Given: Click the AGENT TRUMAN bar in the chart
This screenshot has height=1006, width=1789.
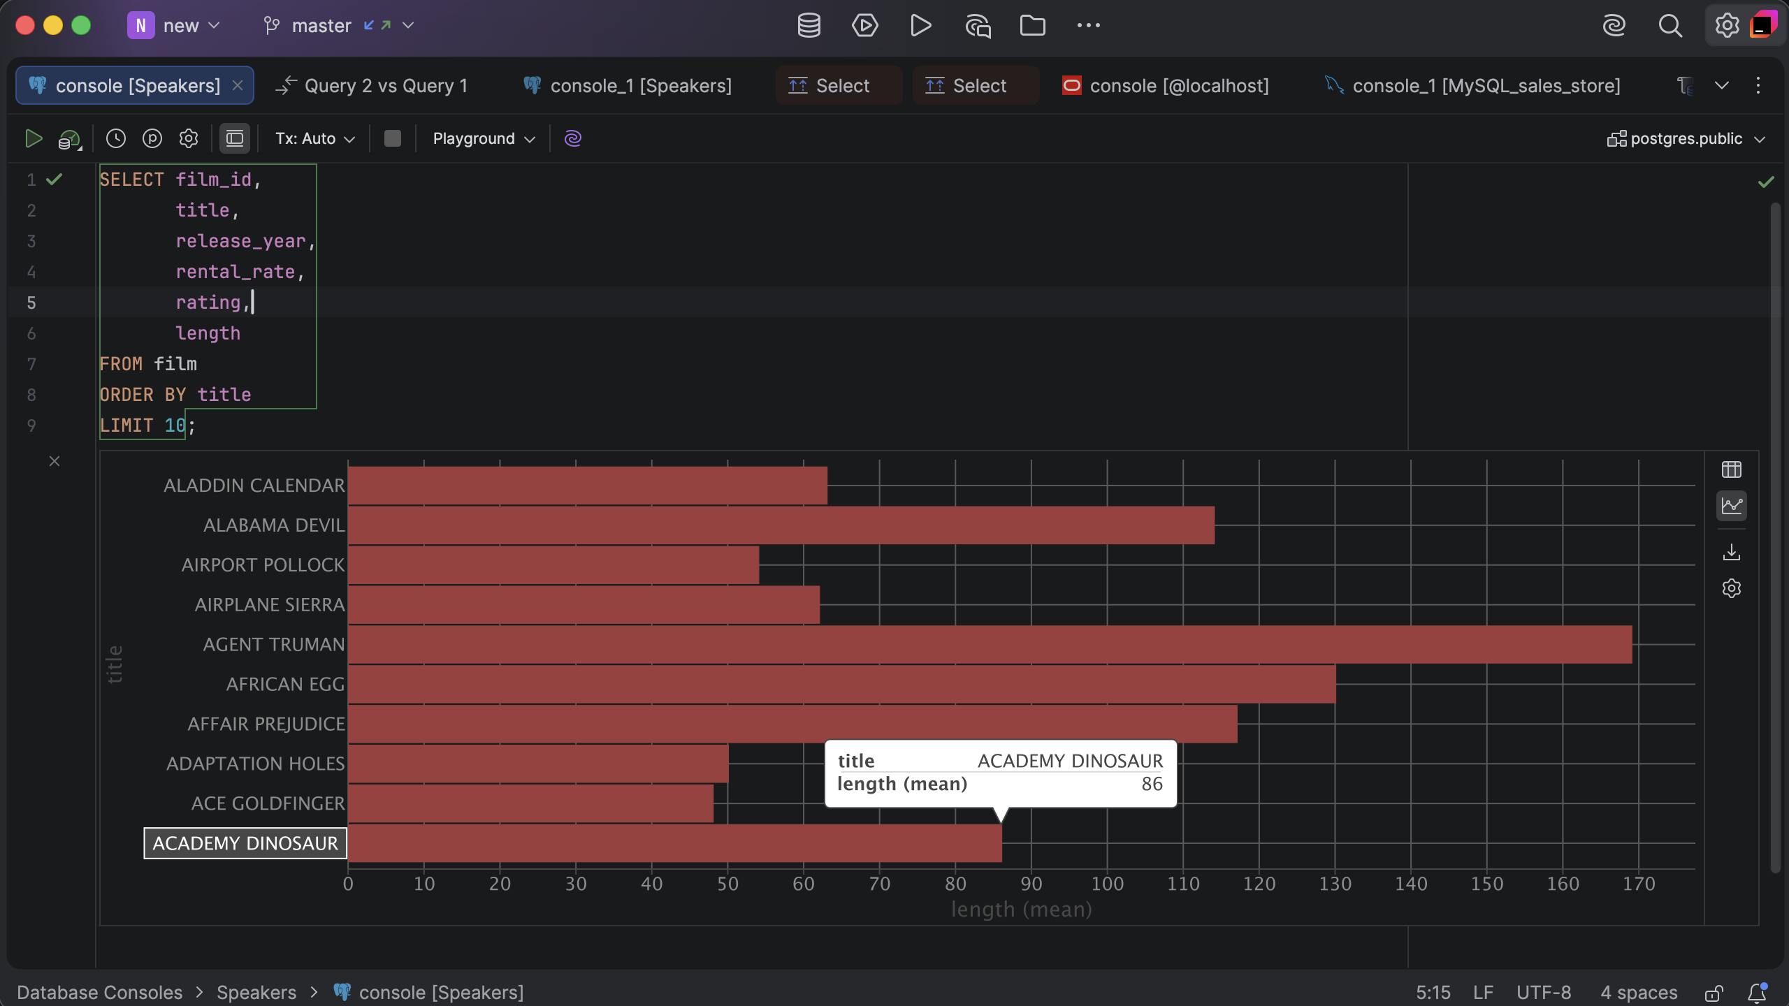Looking at the screenshot, I should tap(990, 644).
